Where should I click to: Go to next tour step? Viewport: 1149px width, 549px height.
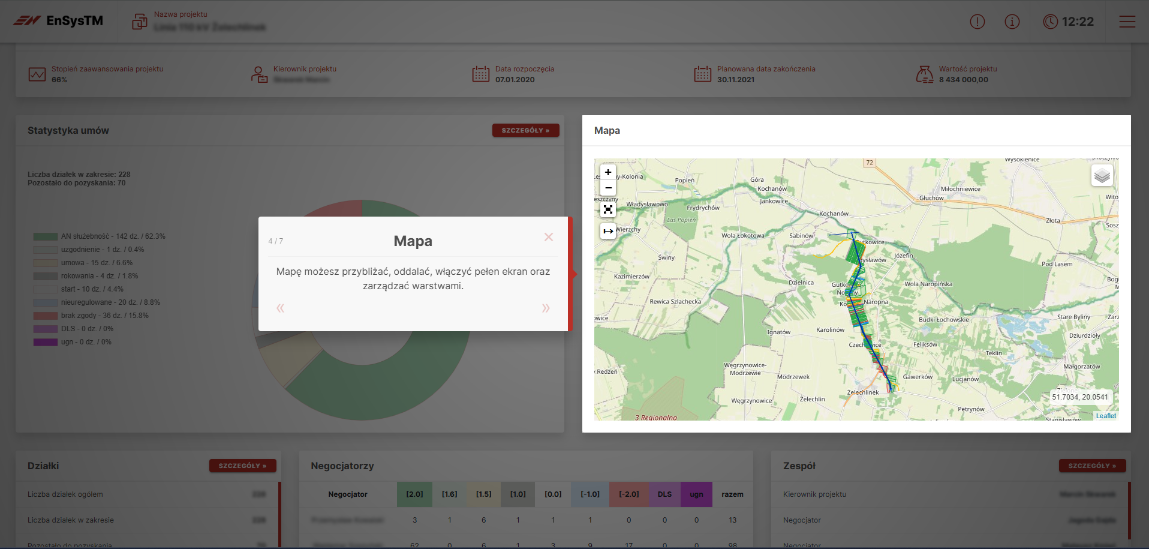pos(545,308)
